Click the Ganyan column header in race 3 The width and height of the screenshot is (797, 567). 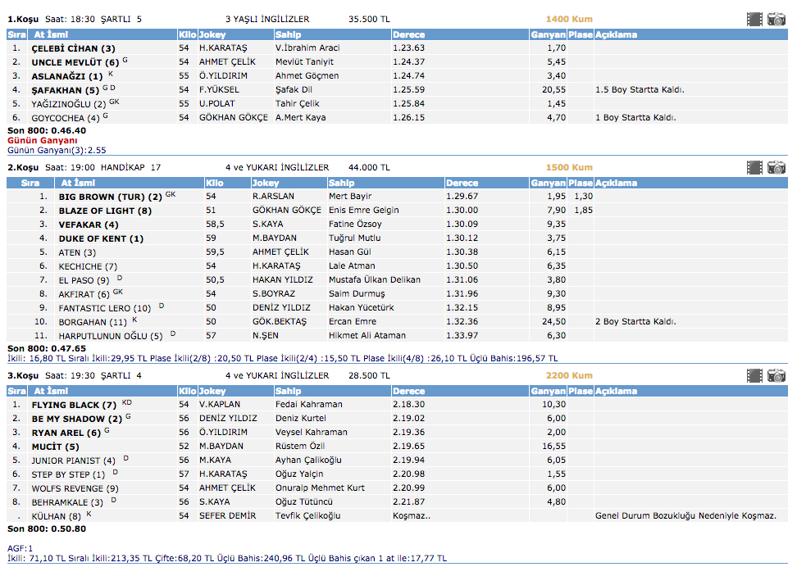548,391
